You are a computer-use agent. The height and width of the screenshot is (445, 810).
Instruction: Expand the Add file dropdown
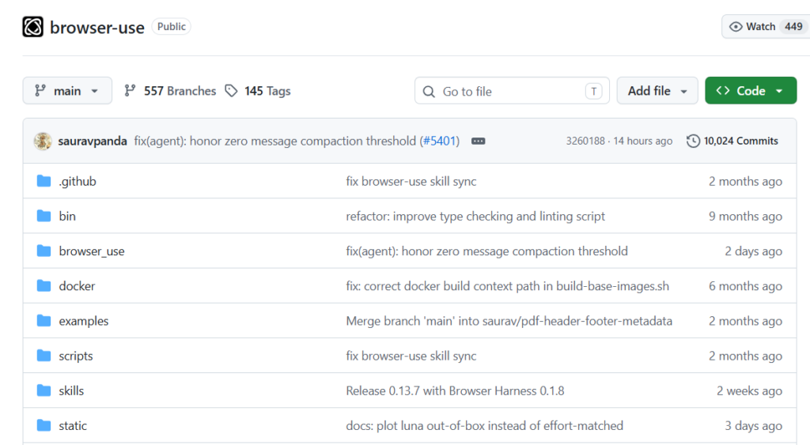click(x=657, y=91)
